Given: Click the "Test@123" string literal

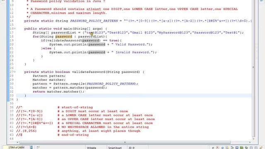Looking at the screenshot, I should pos(118,33).
